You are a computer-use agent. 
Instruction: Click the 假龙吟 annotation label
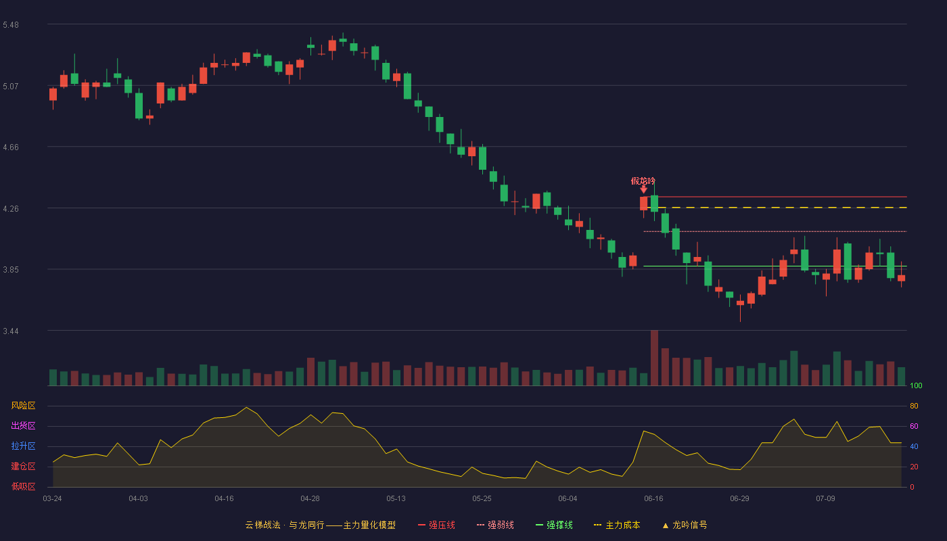643,181
